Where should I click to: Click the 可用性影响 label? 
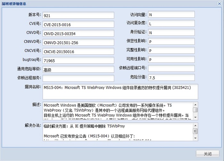coord(137,59)
